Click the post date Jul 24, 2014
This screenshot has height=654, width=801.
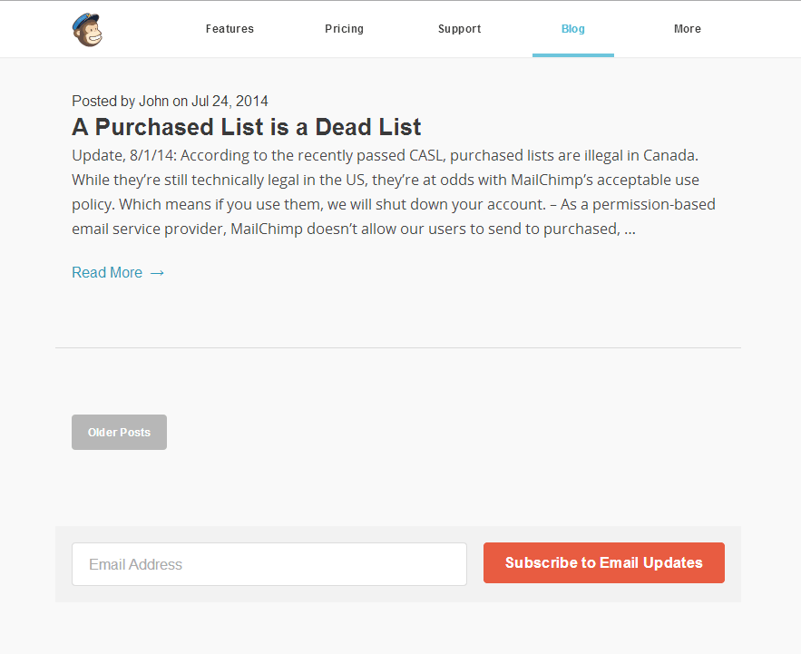[x=230, y=102]
